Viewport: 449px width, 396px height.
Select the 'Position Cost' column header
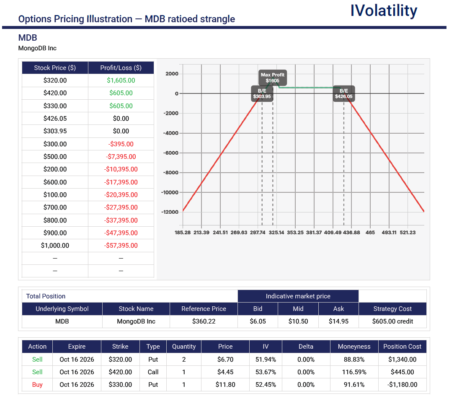tap(403, 347)
